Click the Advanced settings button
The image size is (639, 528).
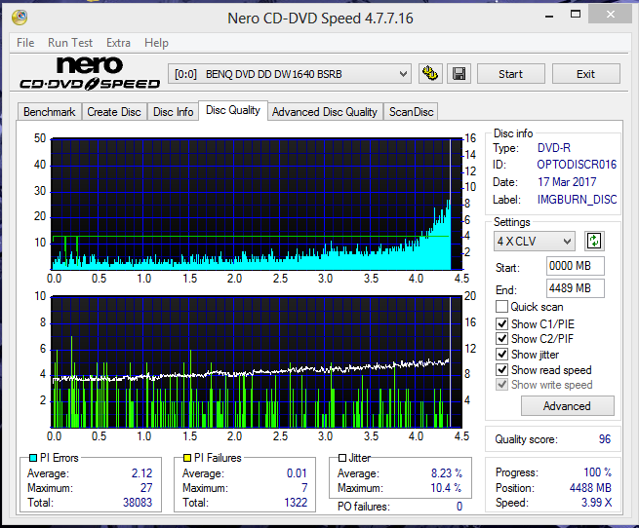coord(567,406)
